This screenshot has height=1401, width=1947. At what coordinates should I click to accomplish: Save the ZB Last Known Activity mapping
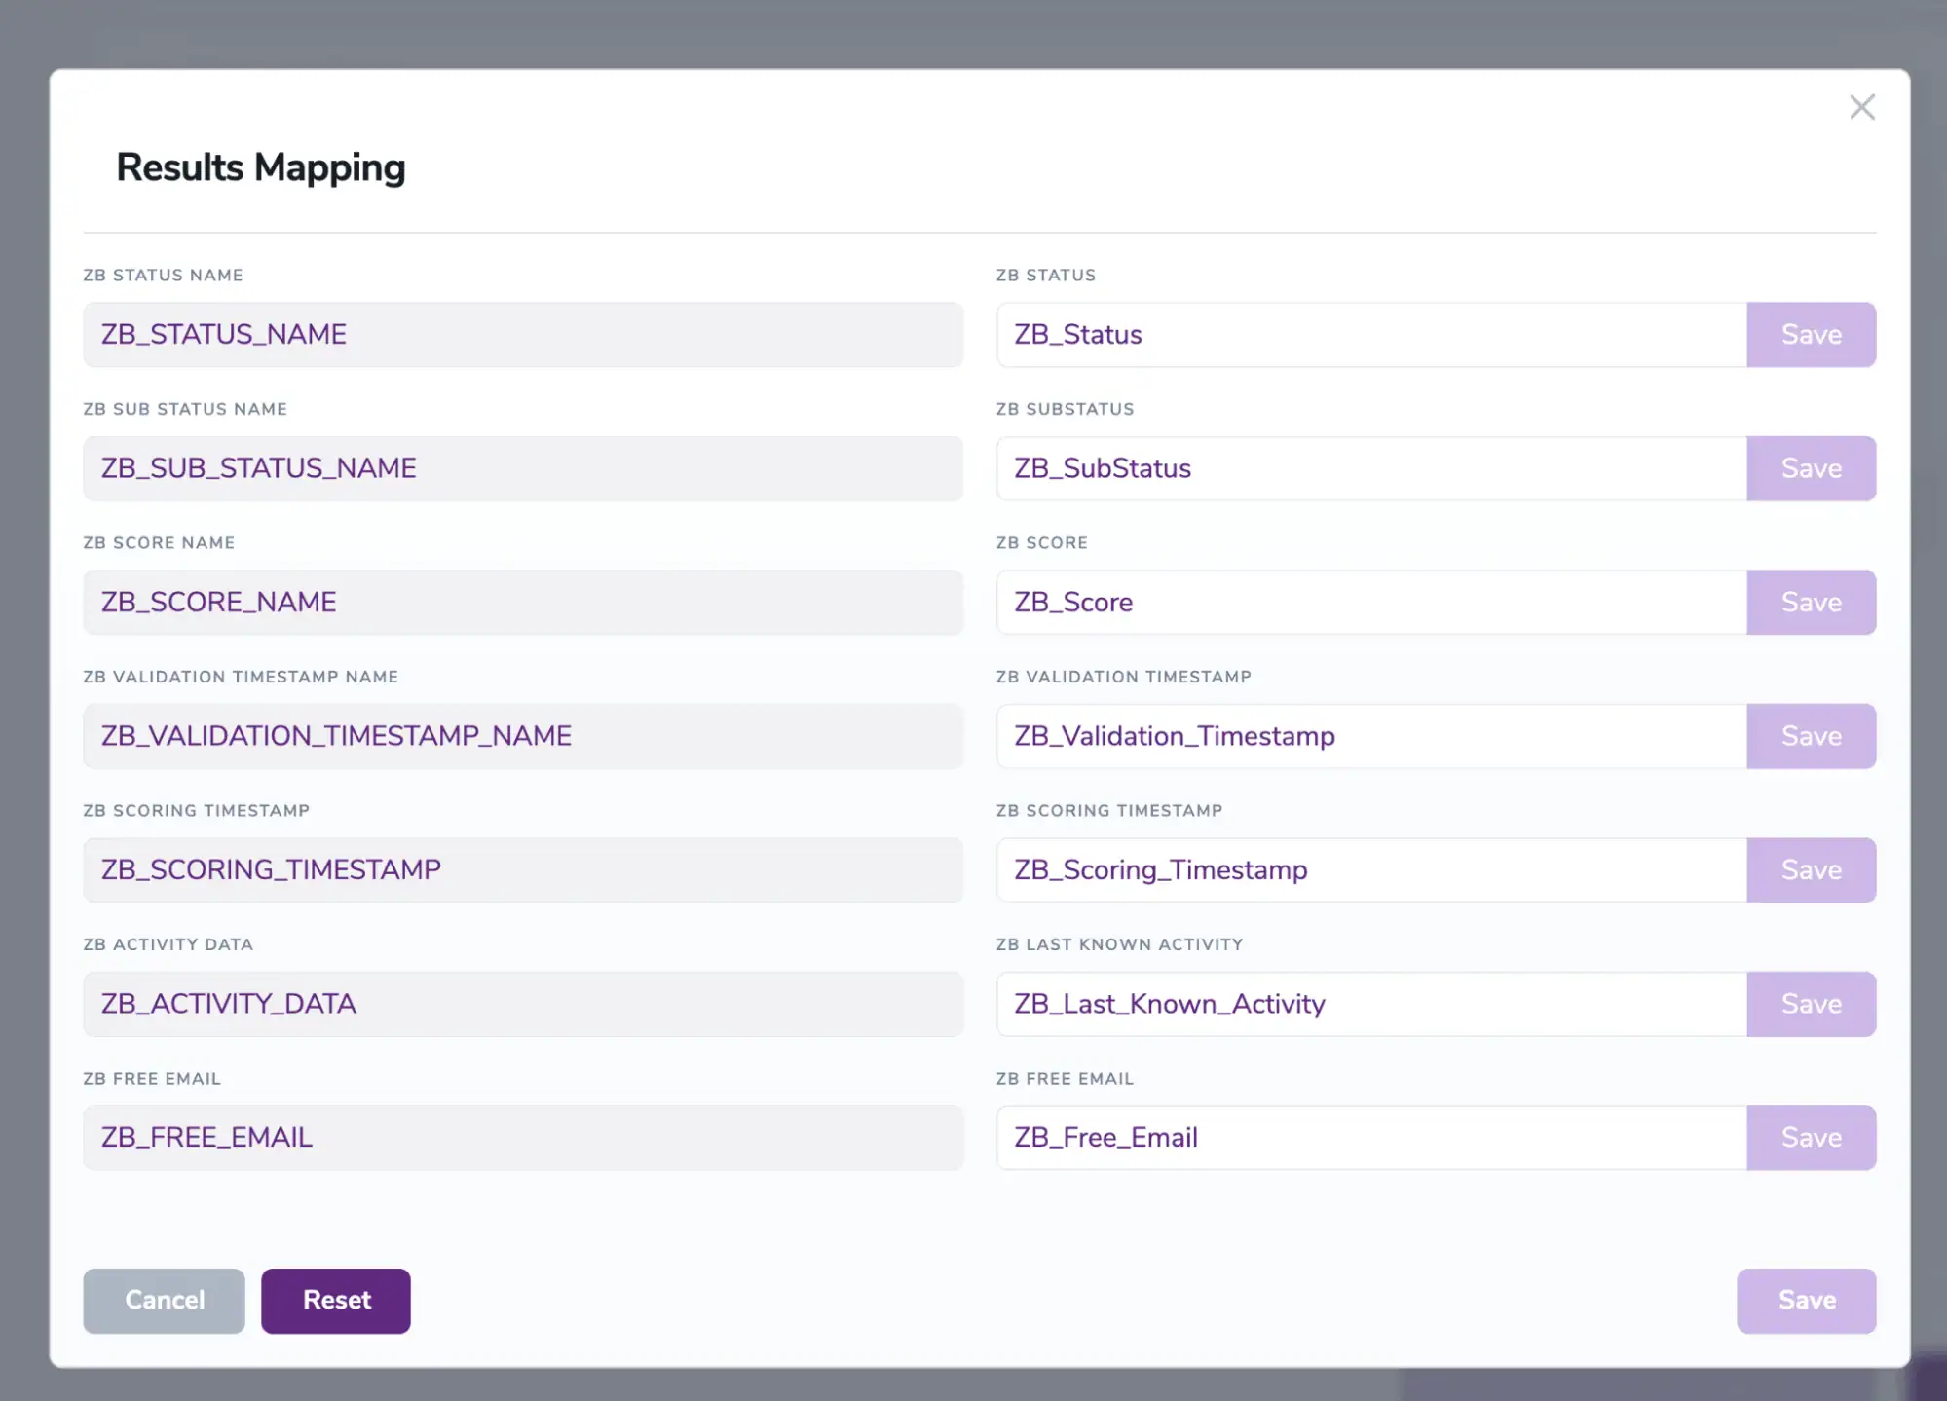point(1810,1004)
